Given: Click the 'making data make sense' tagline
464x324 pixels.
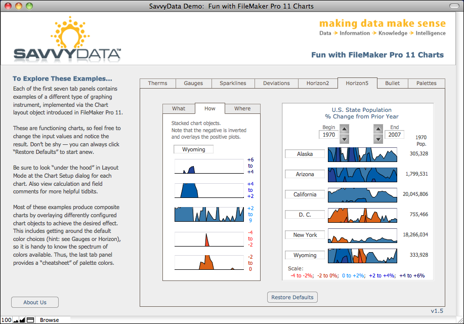Looking at the screenshot, I should (383, 23).
